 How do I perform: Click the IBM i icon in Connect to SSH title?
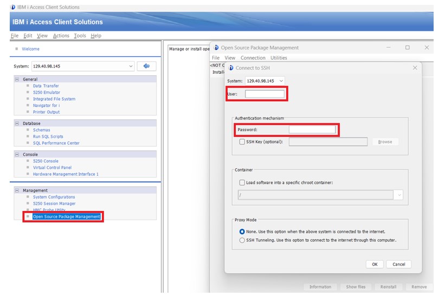(231, 68)
